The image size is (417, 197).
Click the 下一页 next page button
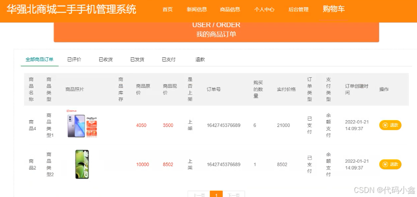click(x=233, y=195)
